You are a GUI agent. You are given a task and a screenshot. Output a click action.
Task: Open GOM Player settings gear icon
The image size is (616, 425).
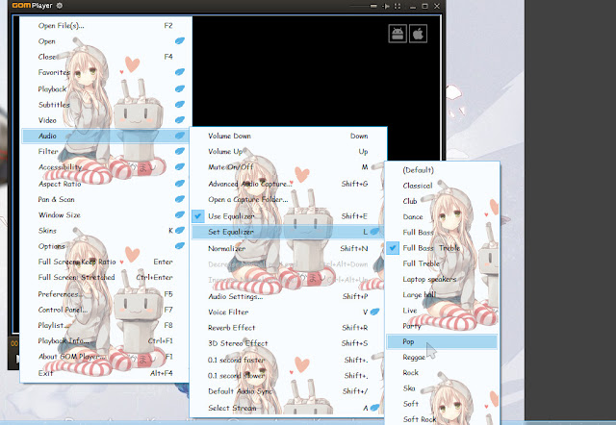coord(60,6)
